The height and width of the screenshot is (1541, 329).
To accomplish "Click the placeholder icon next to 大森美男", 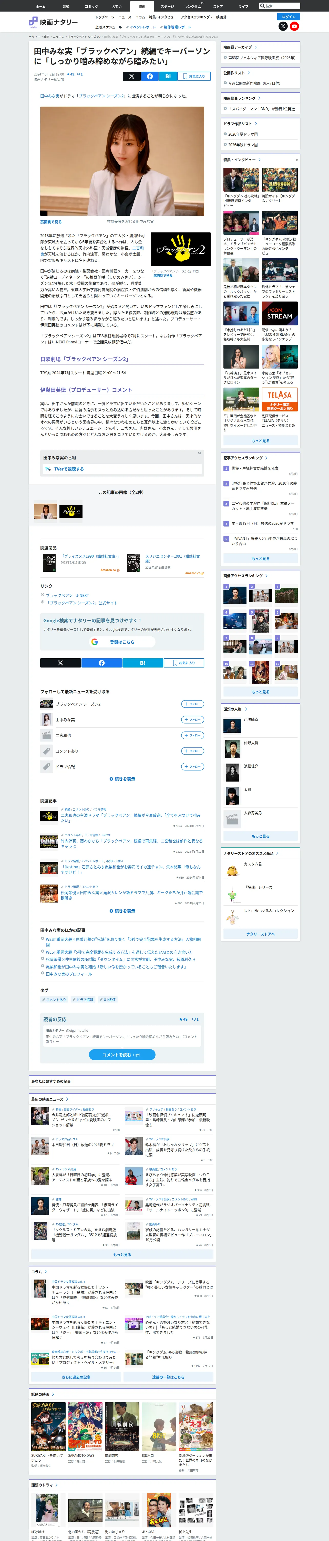I will pyautogui.click(x=232, y=819).
